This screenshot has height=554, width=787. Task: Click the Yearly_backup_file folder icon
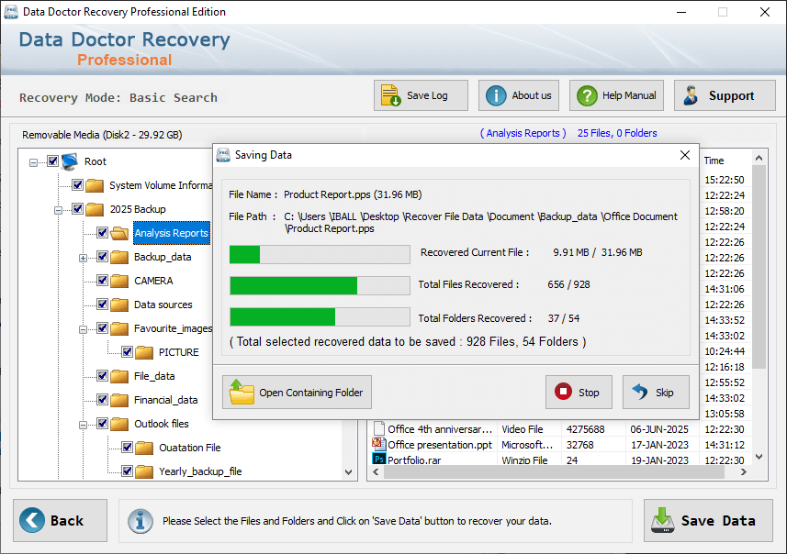point(144,471)
